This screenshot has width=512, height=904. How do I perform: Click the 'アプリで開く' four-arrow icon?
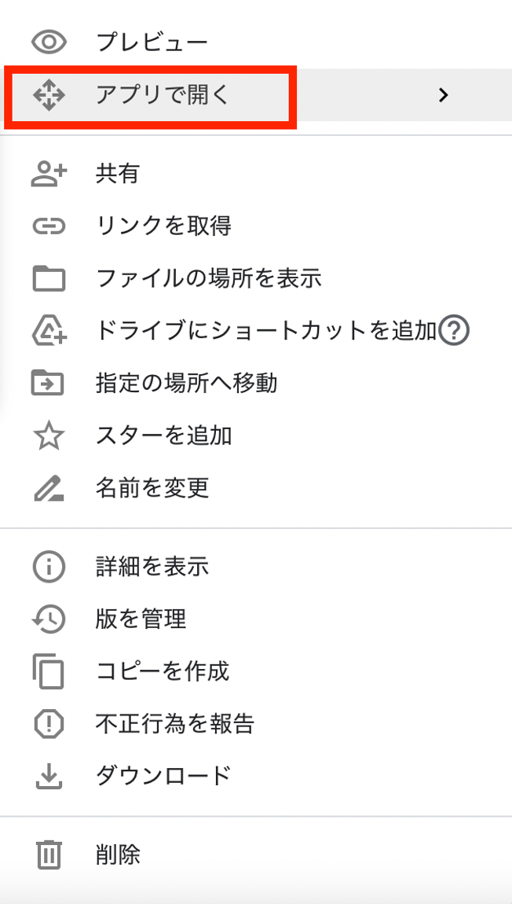point(49,95)
